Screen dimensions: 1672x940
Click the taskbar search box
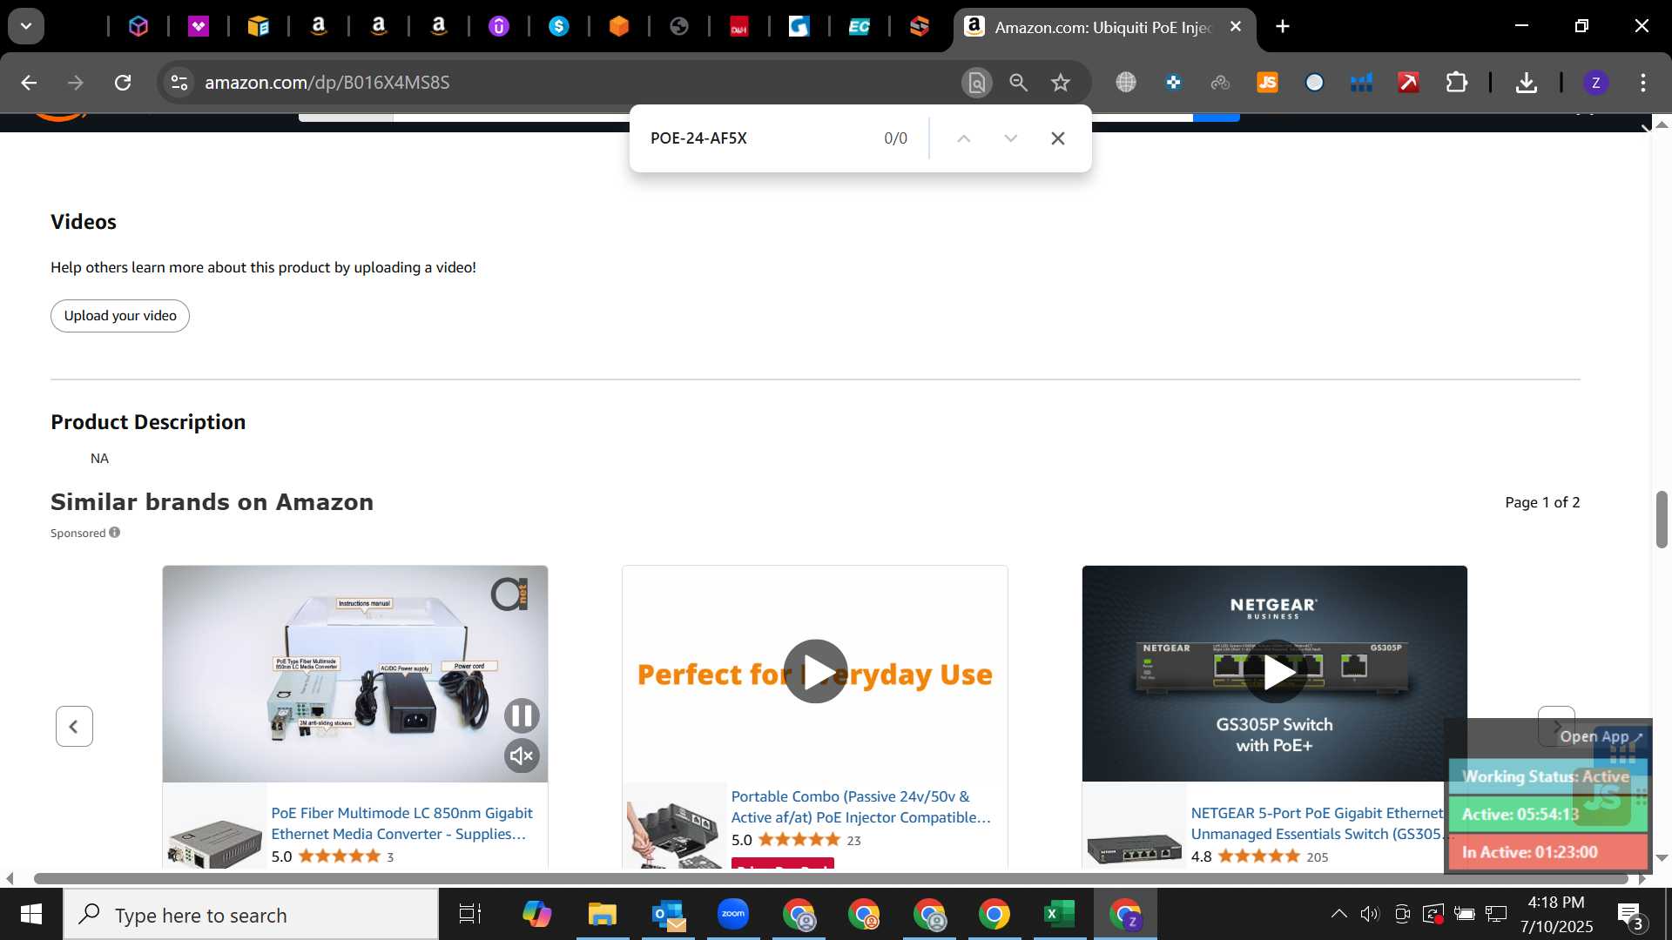click(251, 915)
